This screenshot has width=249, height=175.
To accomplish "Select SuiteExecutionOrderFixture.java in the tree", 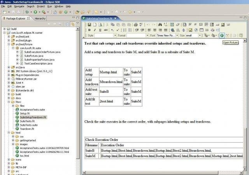I will 42,52.
